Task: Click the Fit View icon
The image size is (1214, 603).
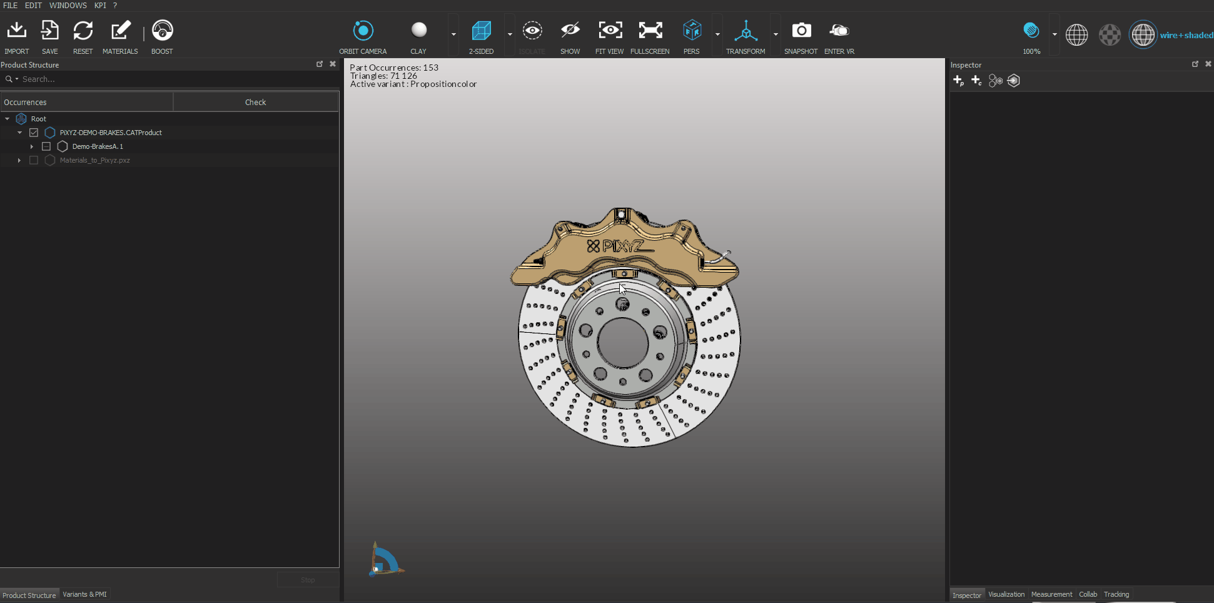Action: coord(610,31)
